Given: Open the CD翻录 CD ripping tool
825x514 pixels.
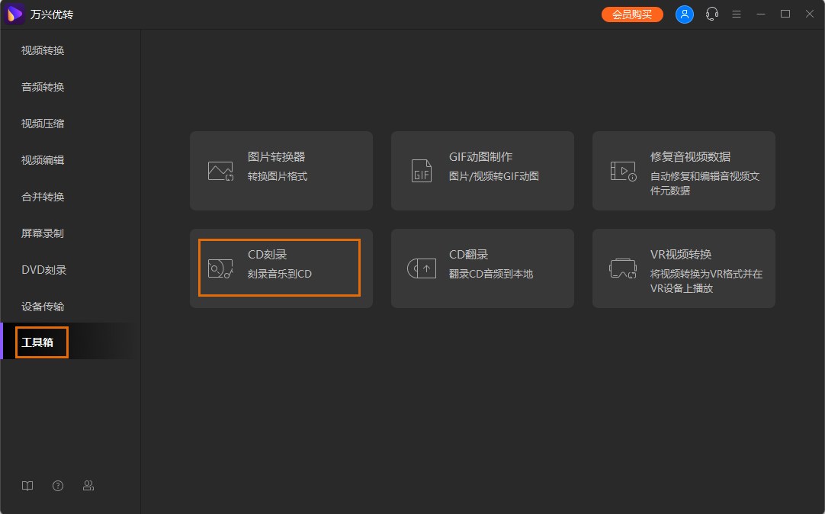Looking at the screenshot, I should click(482, 268).
